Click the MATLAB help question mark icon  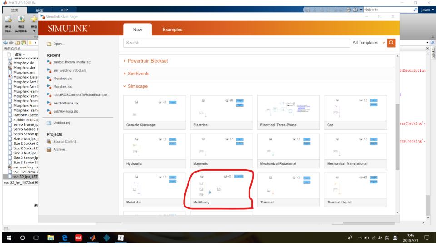(x=355, y=10)
